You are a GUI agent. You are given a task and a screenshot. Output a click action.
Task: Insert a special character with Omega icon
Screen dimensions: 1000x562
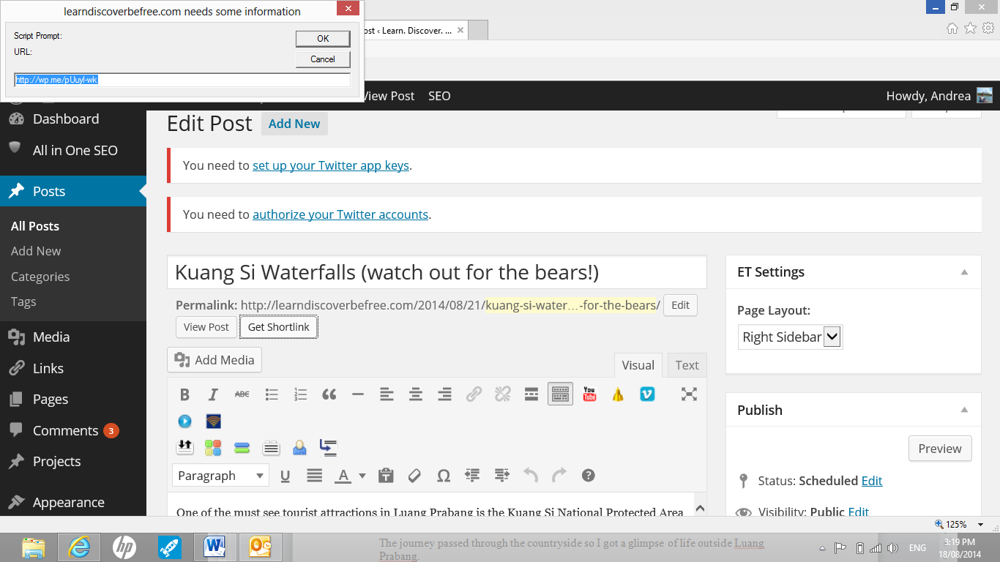(443, 476)
